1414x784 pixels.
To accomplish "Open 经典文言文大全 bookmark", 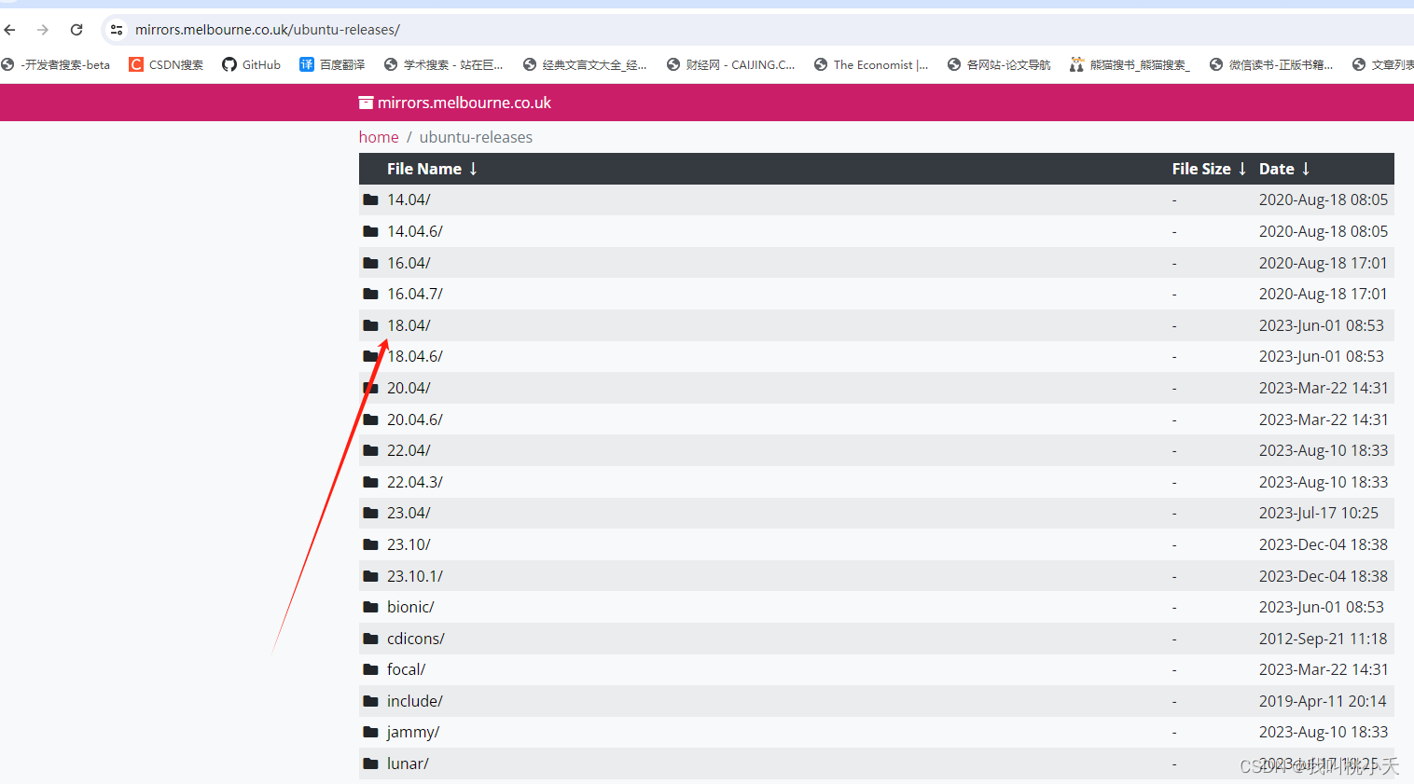I will tap(585, 64).
